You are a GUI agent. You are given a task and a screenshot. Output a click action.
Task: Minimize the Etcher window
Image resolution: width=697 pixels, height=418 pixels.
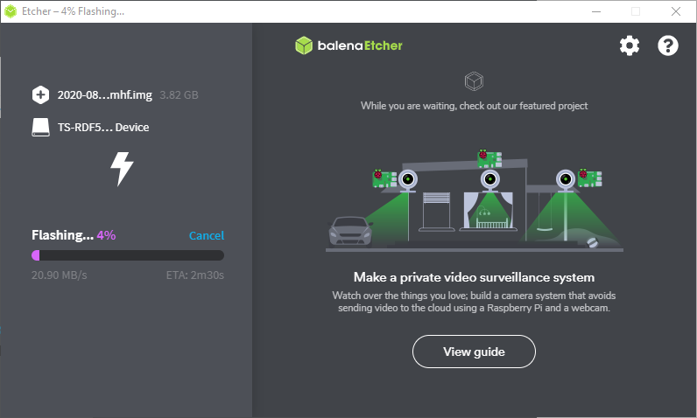click(x=596, y=11)
